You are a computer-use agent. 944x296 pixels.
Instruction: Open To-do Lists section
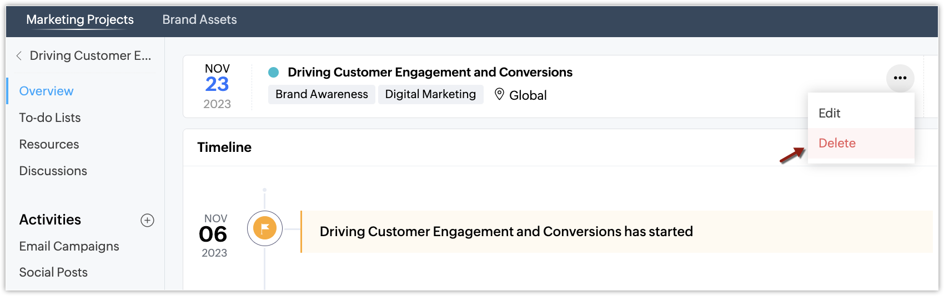tap(50, 118)
